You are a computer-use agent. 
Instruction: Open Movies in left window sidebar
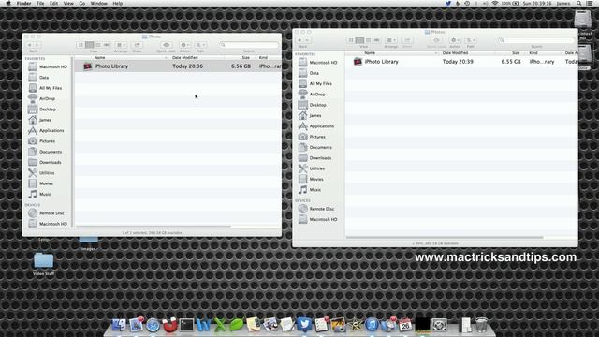40,183
